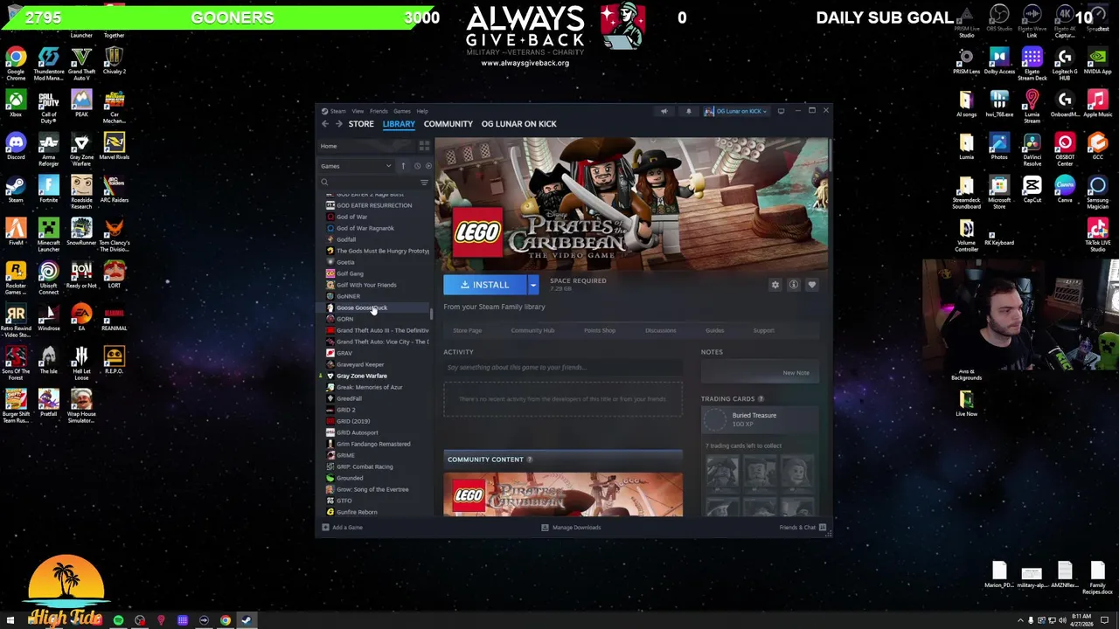The width and height of the screenshot is (1119, 629).
Task: Switch to the COMMUNITY tab
Action: [448, 124]
